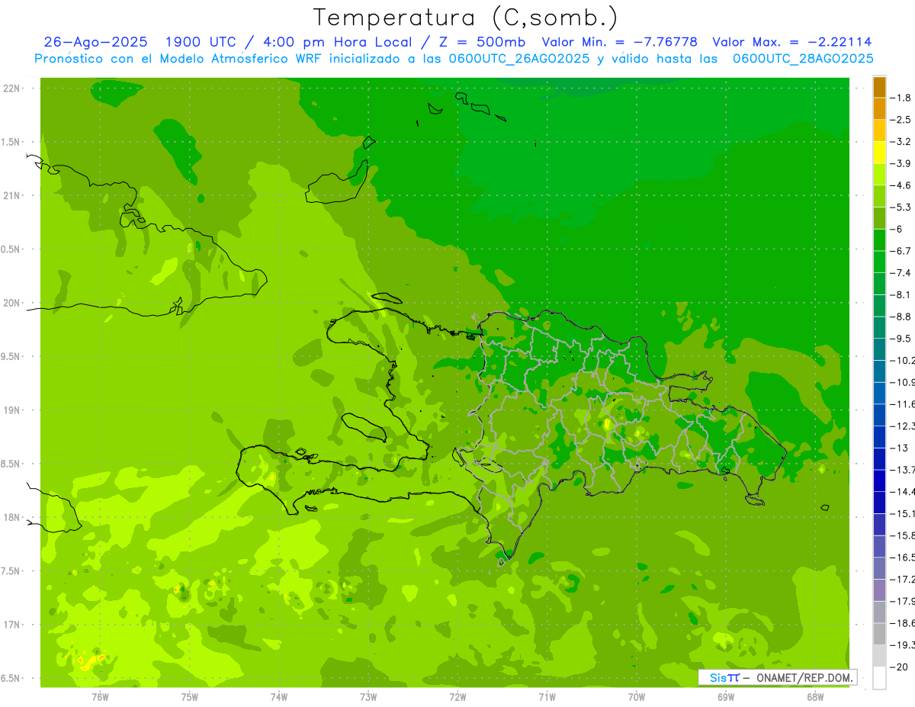Pick the swatch between -6 and -6.7
The image size is (915, 707).
click(879, 239)
